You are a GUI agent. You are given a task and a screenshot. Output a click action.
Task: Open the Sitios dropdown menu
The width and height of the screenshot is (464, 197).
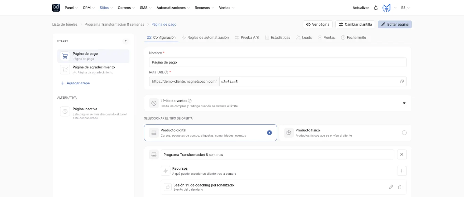106,8
